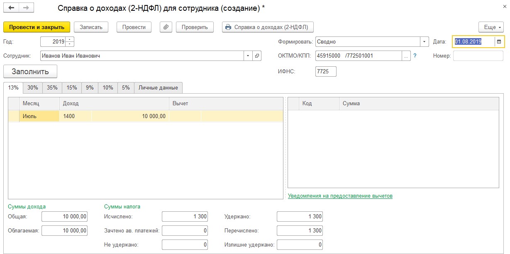Click the back navigation arrow
510x254 pixels.
[x=11, y=8]
